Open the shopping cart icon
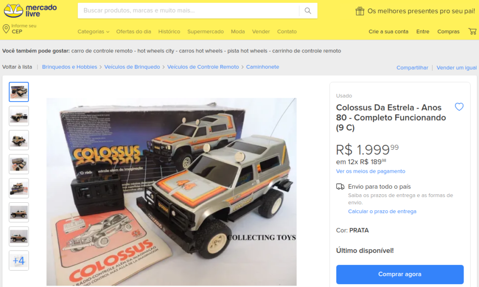 [x=472, y=31]
